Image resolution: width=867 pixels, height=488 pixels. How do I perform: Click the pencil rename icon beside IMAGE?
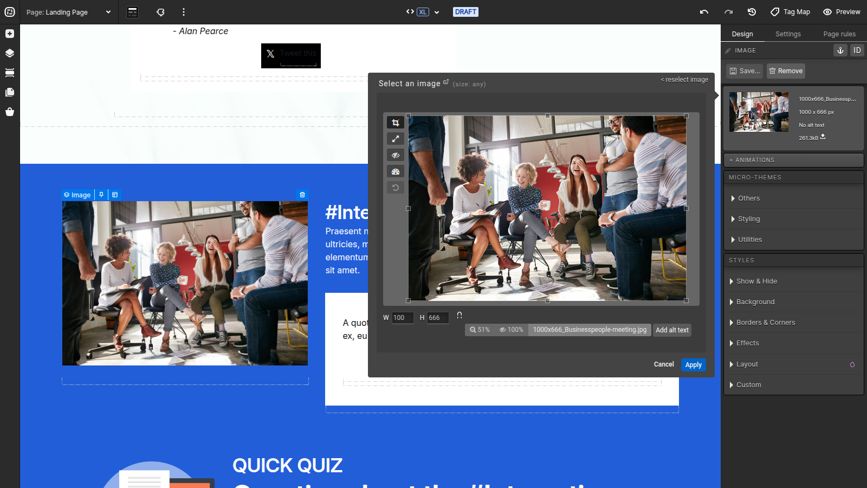(x=728, y=50)
